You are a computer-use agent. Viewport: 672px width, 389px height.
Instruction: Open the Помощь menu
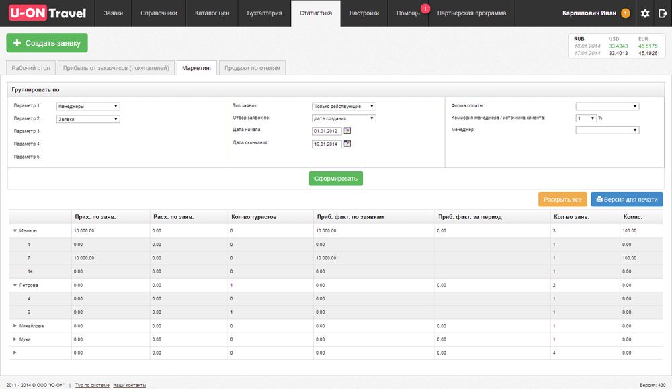(408, 13)
